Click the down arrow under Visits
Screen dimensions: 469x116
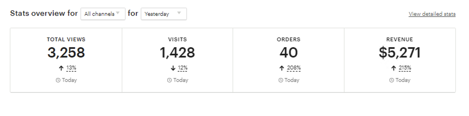[x=173, y=68]
